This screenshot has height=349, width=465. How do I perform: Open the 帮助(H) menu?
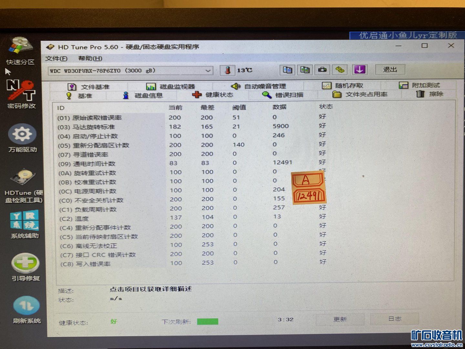coord(90,58)
